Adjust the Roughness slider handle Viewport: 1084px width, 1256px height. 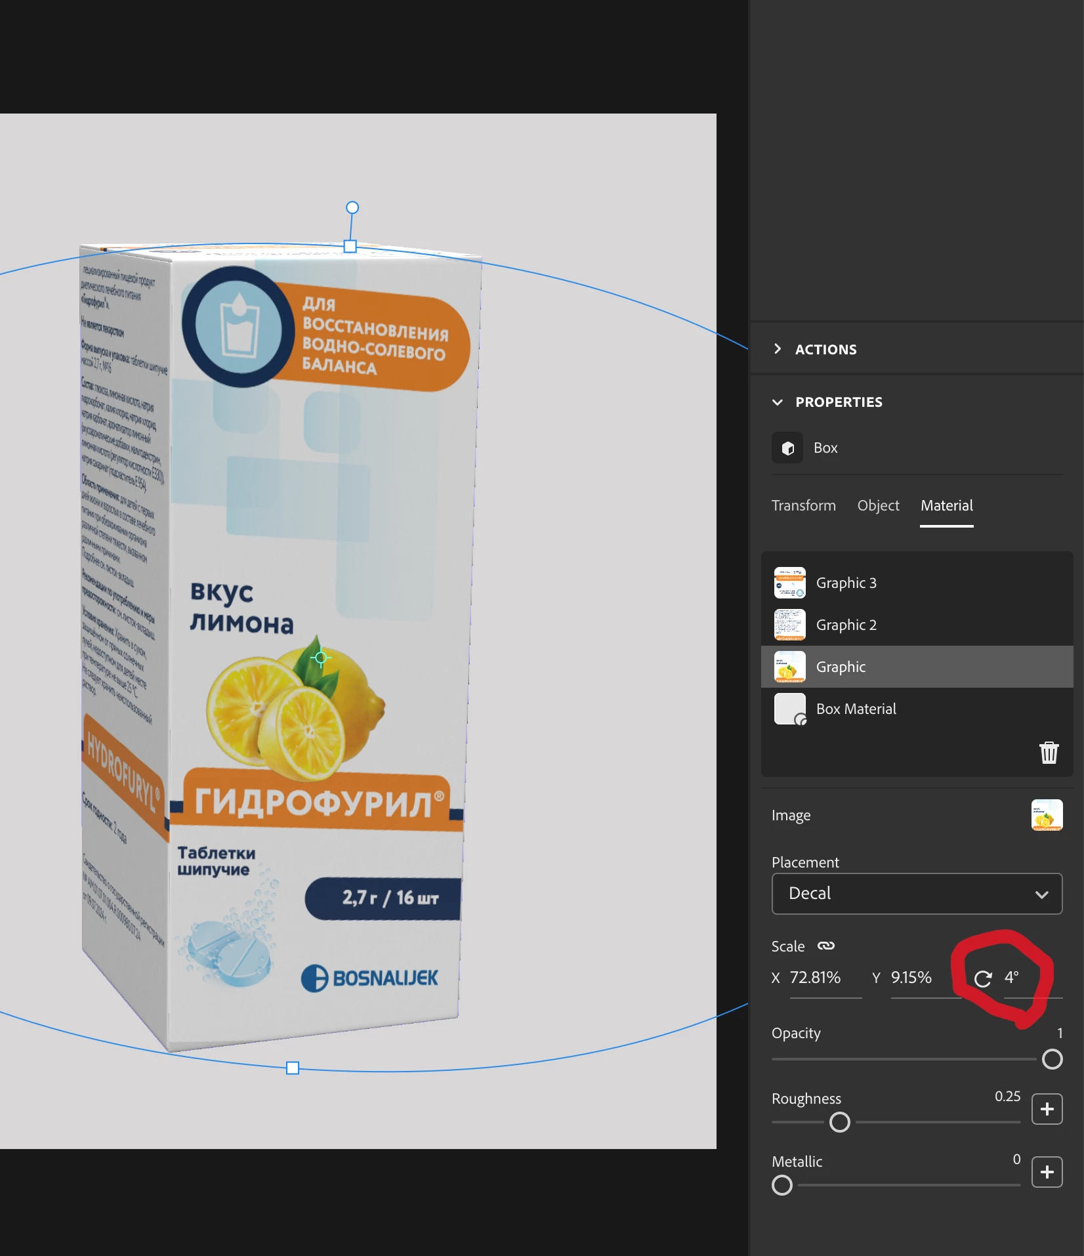coord(839,1122)
